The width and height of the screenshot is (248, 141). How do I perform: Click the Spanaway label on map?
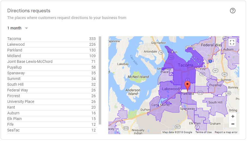187,109
